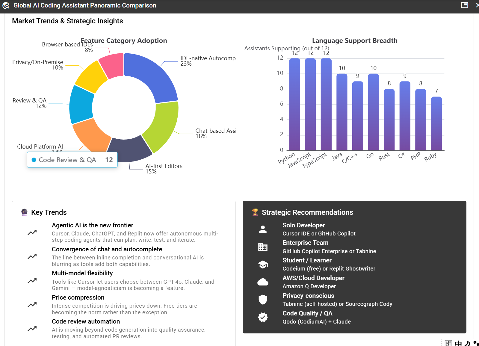
Task: Click the person icon for Solo Developer
Action: pos(263,229)
